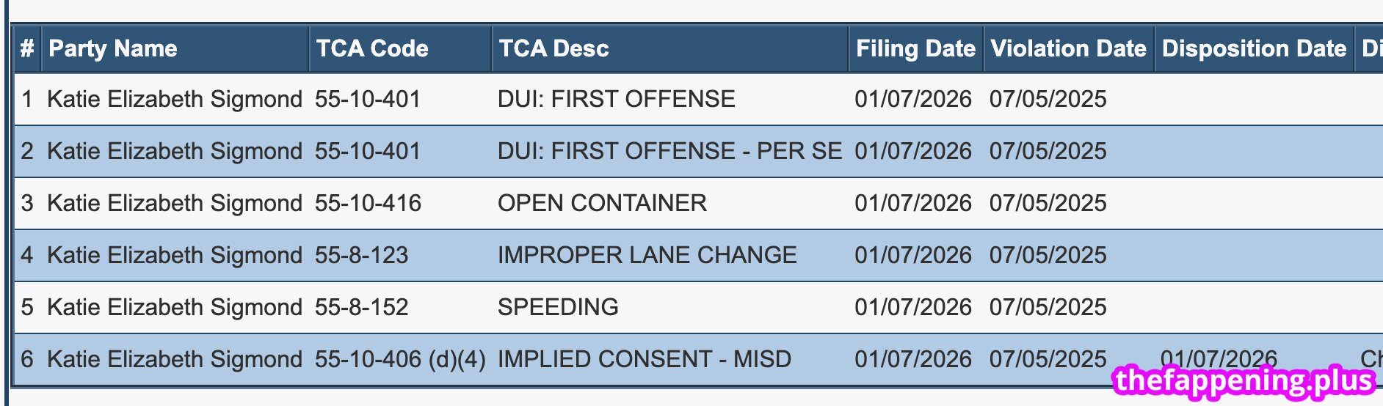Click the SPEEDING charge description

pos(558,307)
